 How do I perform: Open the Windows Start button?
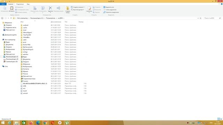coord(3,123)
